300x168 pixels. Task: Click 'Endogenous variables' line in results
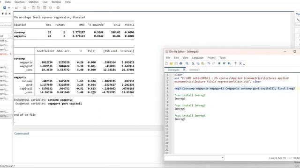pos(43,100)
